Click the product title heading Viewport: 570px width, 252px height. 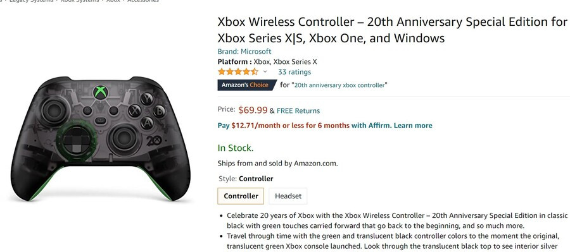coord(392,30)
